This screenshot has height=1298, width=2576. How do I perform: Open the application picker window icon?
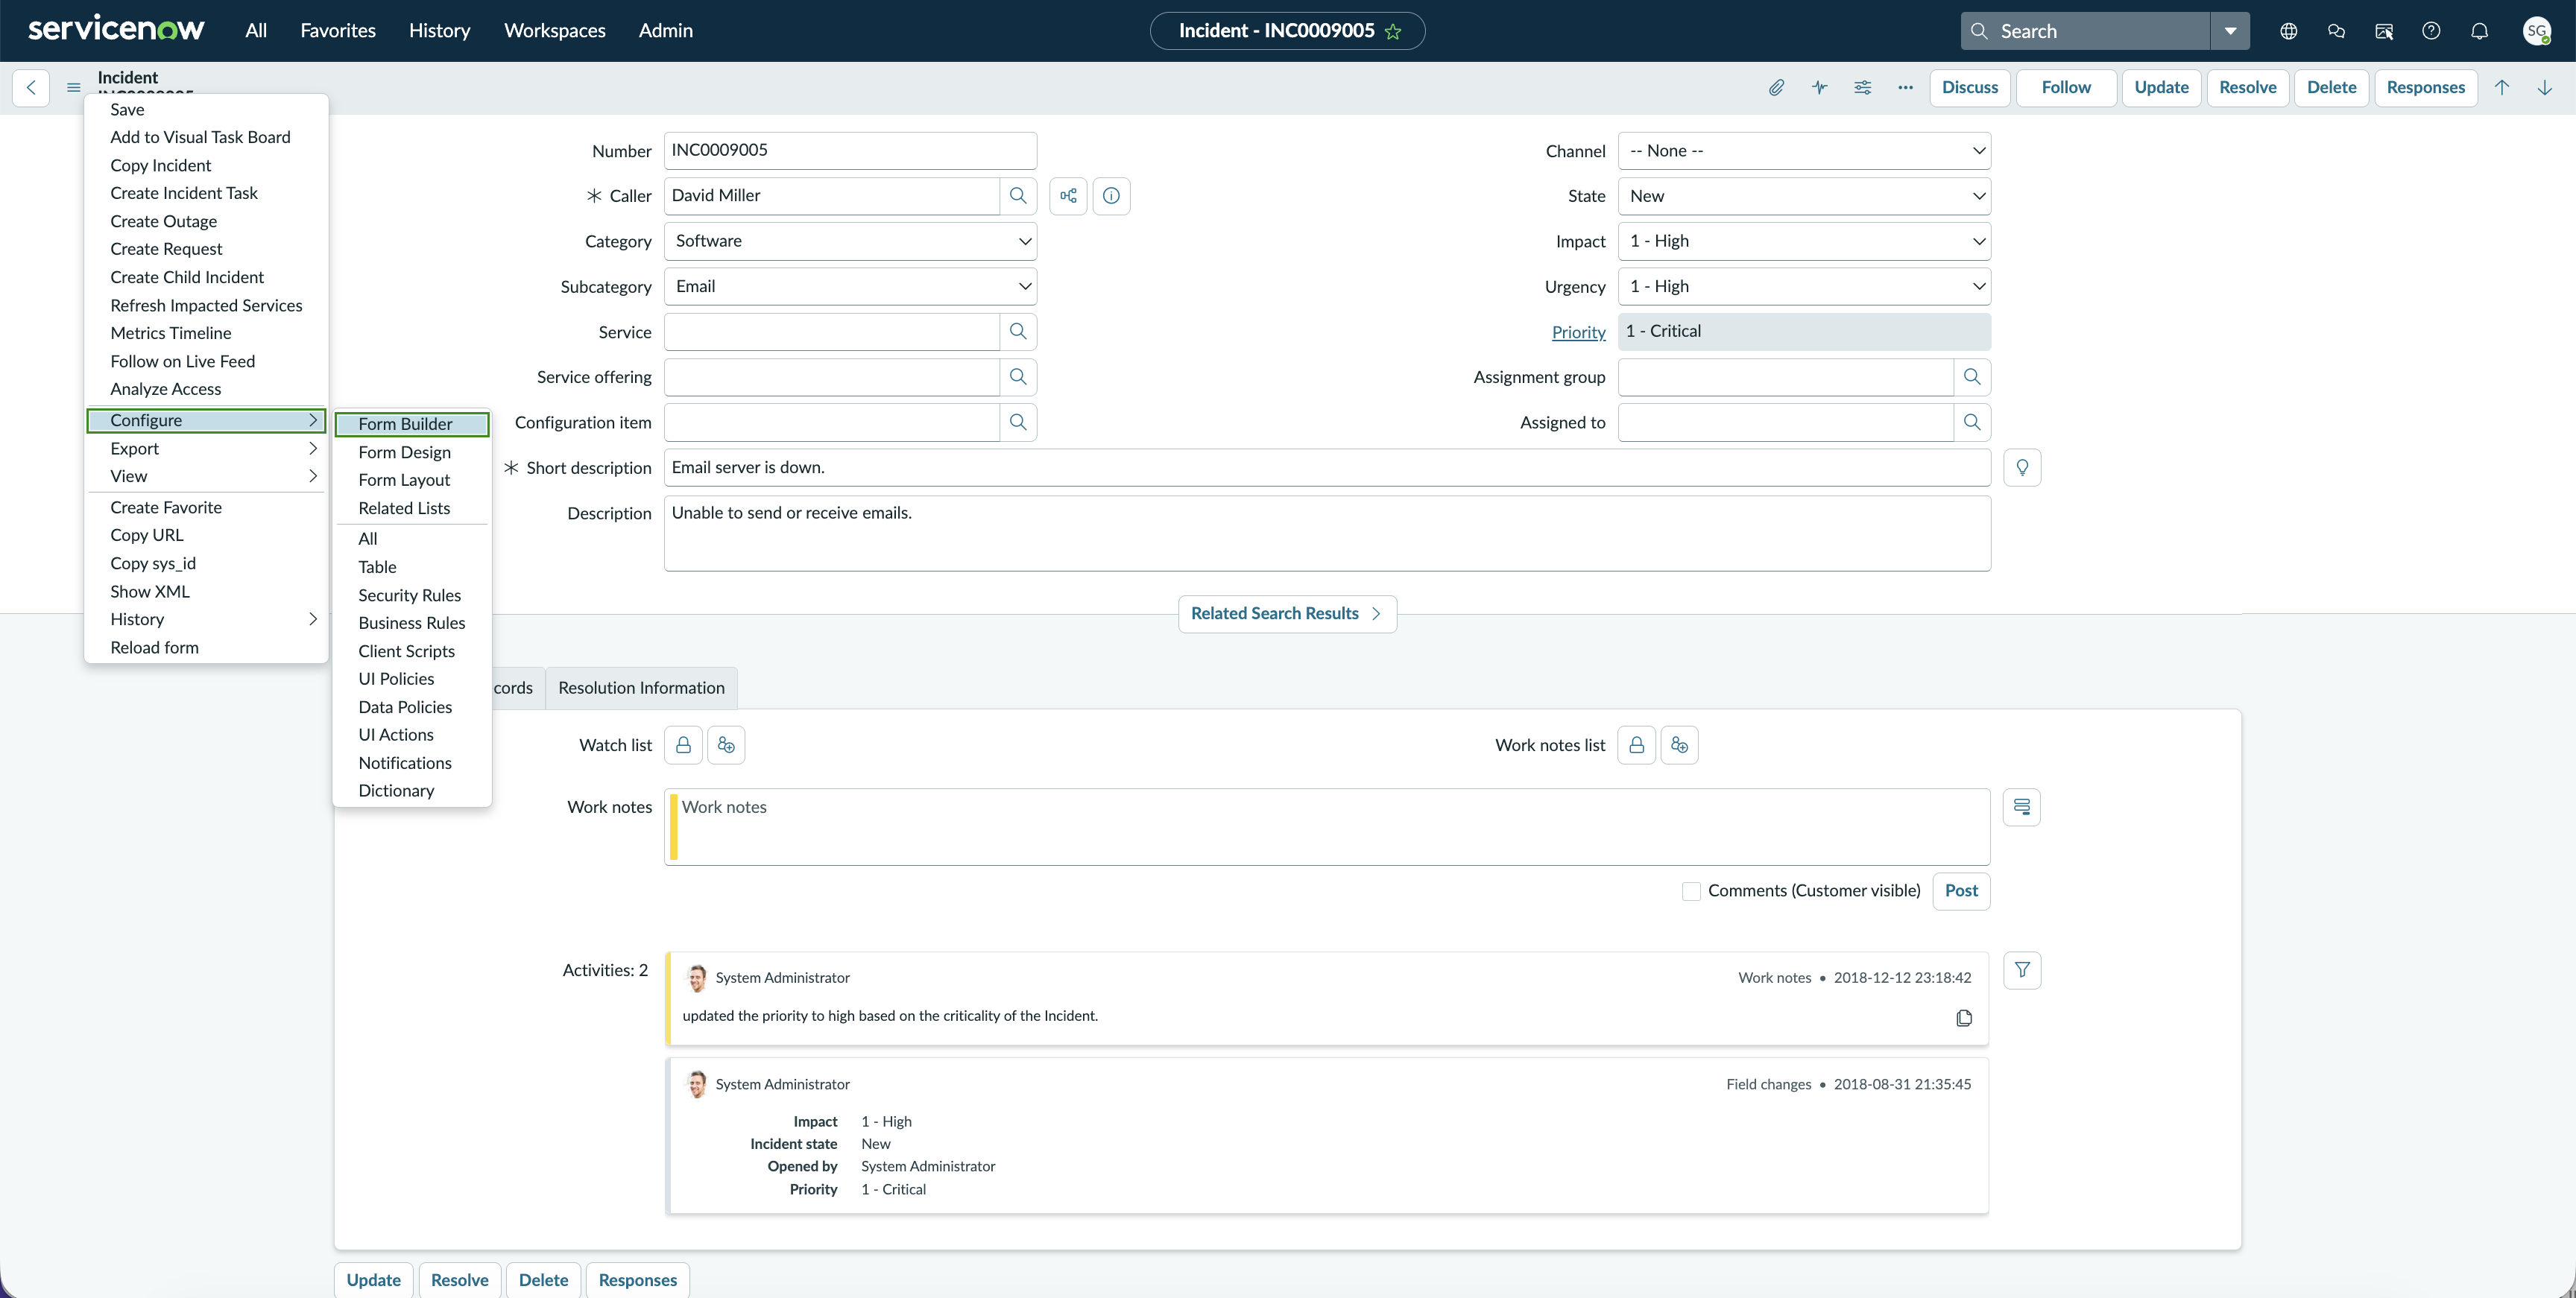click(2384, 31)
